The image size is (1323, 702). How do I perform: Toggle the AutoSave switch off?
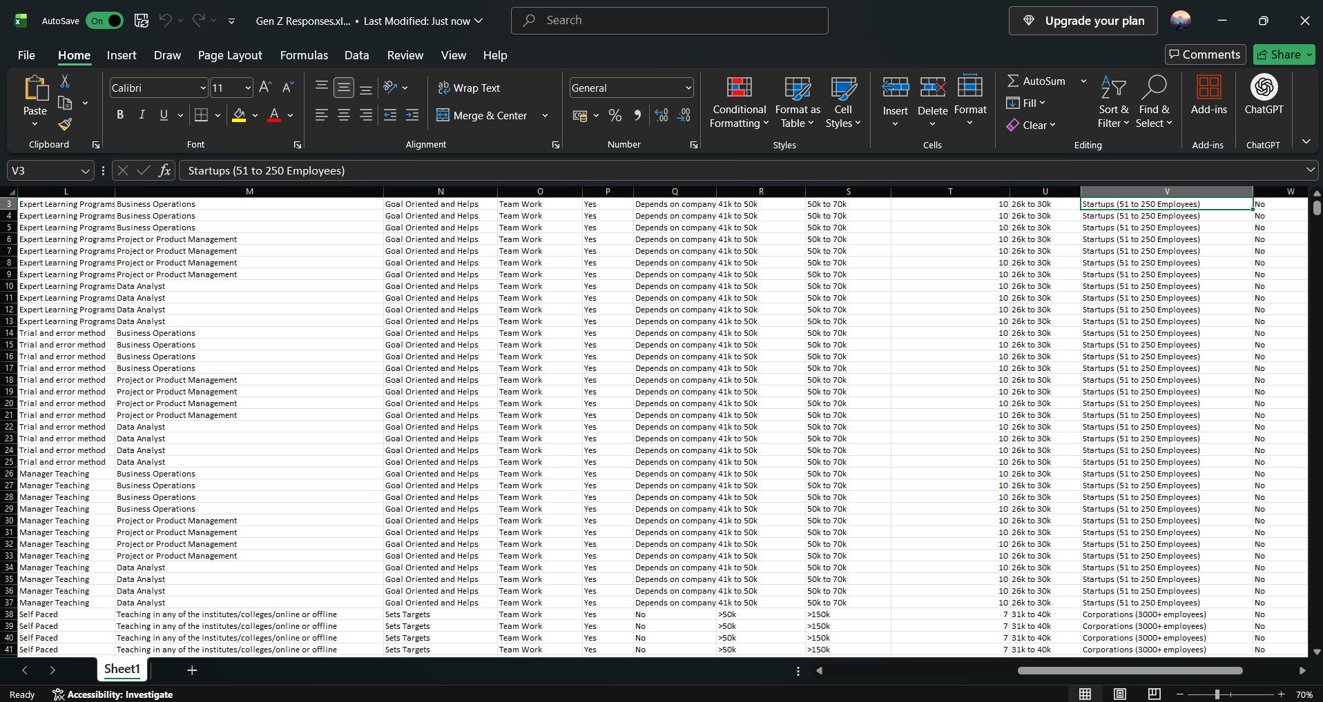104,21
